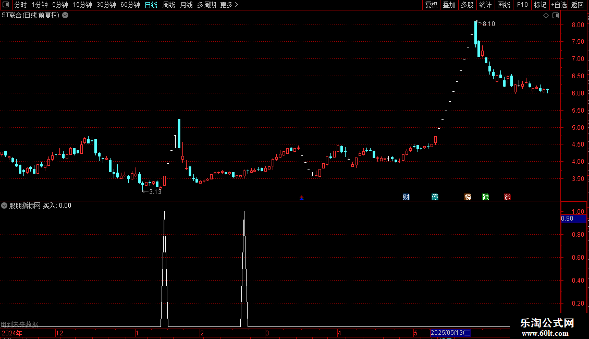589x339 pixels.
Task: Click the 叠加 overlay button
Action: point(449,5)
